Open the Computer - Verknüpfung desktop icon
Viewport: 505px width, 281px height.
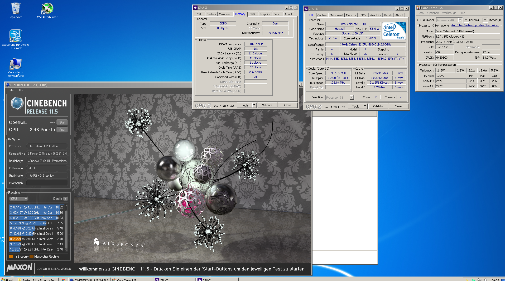(x=16, y=68)
